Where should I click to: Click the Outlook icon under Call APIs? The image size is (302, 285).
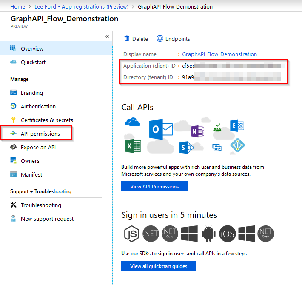(x=161, y=129)
